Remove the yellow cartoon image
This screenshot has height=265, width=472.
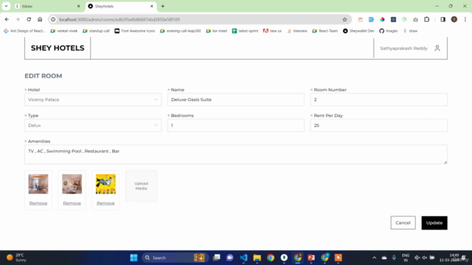pyautogui.click(x=105, y=203)
